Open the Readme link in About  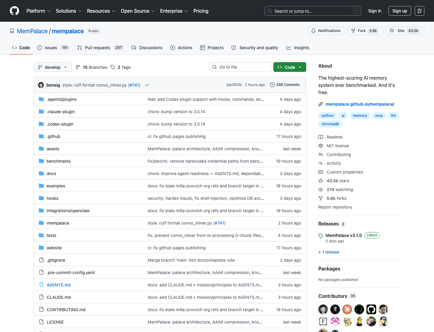click(335, 137)
